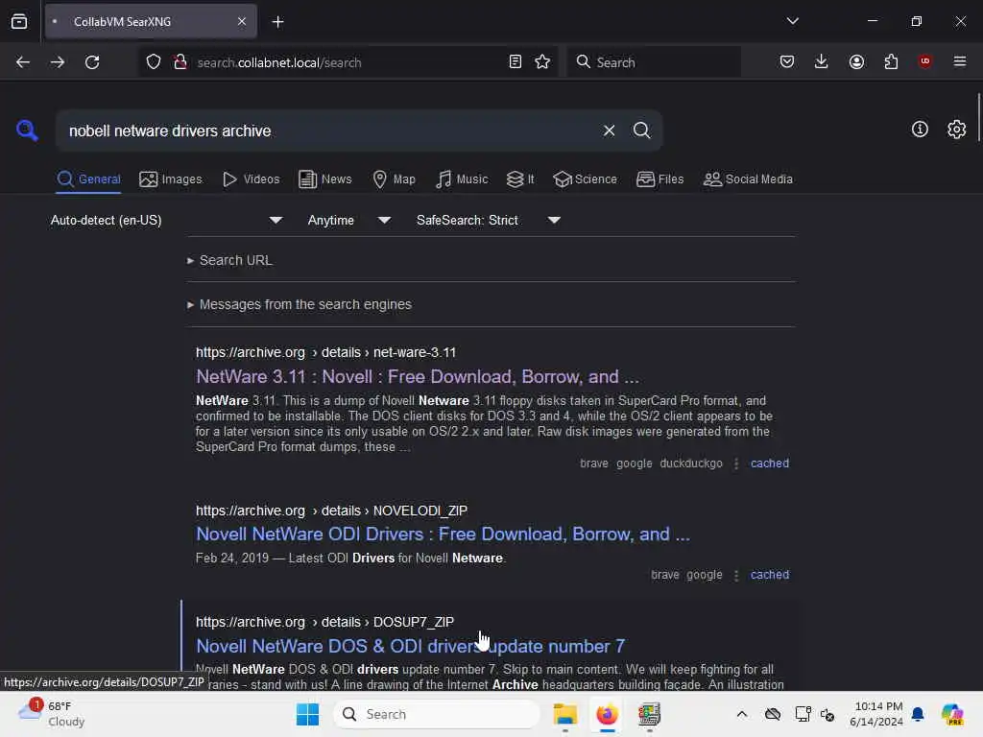Click archive.org net-ware-3.11 URL breadcrumb

tap(325, 352)
